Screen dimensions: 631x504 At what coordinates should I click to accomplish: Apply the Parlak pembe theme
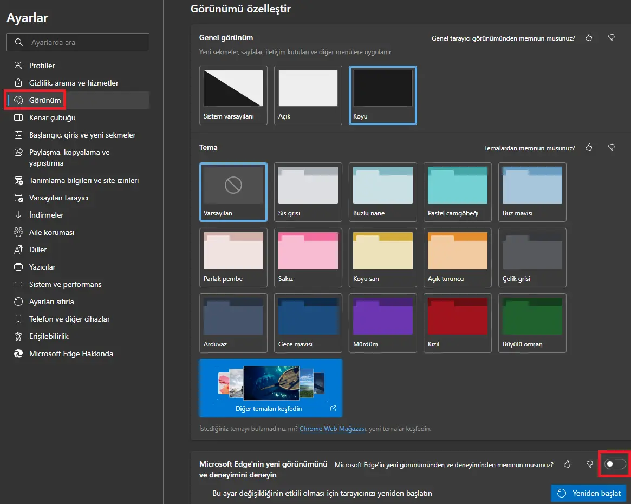(233, 258)
